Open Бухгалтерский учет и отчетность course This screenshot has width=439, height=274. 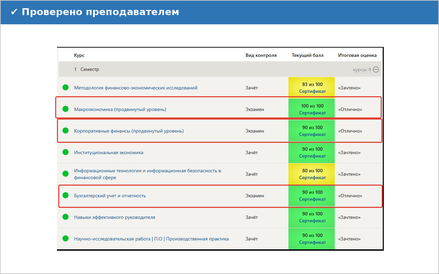point(110,196)
